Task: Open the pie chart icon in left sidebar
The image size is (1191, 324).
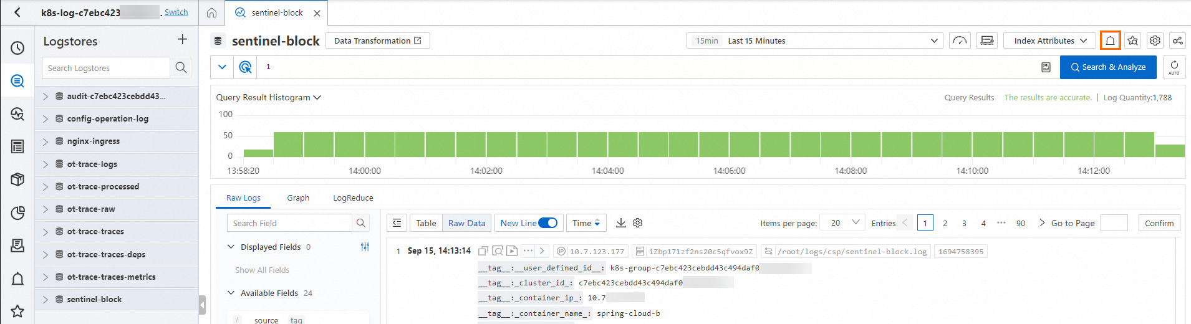Action: [17, 213]
